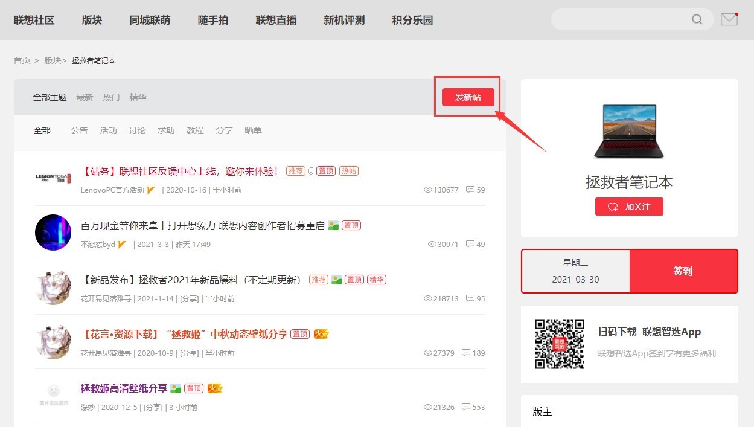Select the 全部主题 tab

coord(50,97)
